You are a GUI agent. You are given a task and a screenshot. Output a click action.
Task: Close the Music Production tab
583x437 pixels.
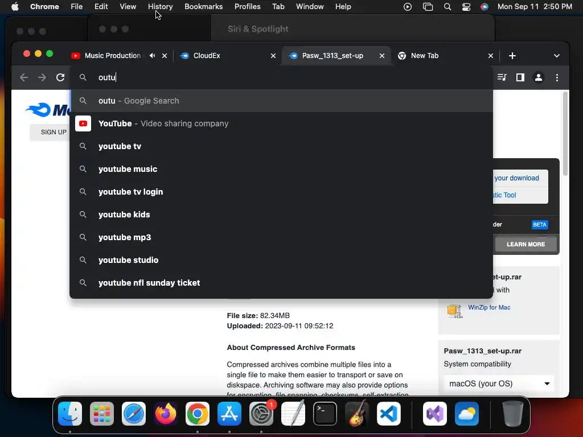point(165,56)
